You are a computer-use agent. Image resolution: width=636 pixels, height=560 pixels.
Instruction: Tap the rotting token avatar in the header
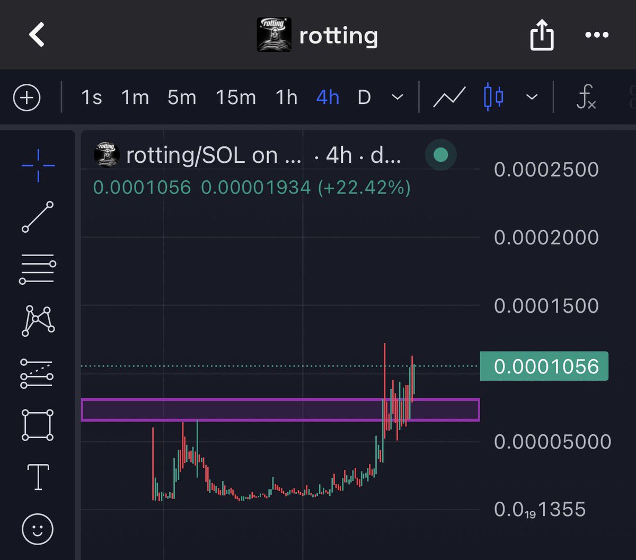273,34
